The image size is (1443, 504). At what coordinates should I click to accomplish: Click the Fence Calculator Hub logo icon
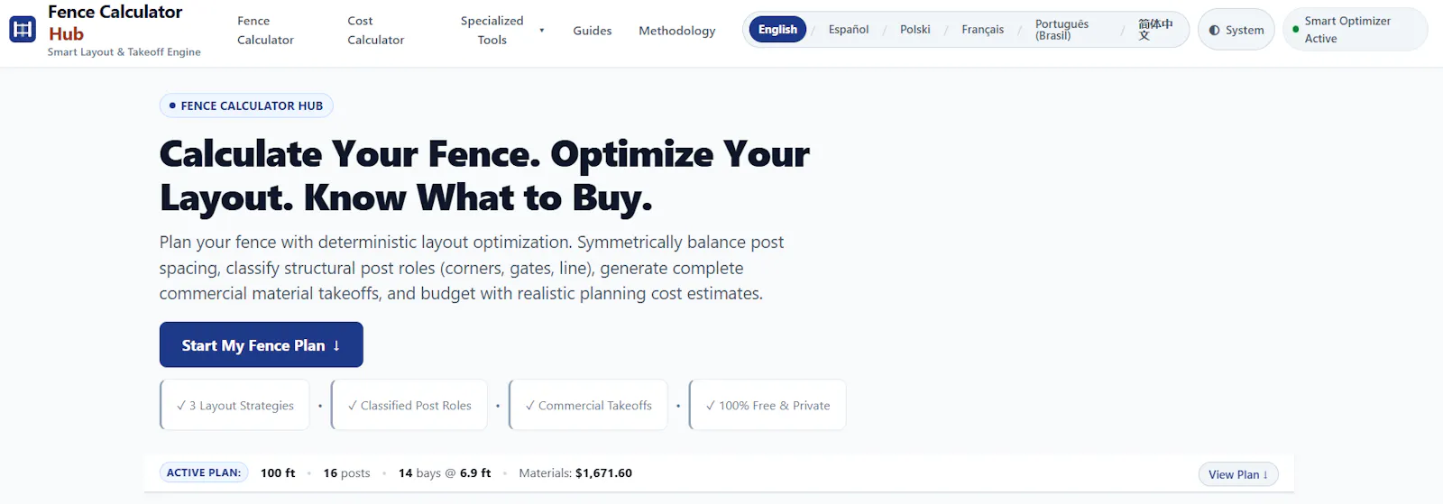pos(23,30)
